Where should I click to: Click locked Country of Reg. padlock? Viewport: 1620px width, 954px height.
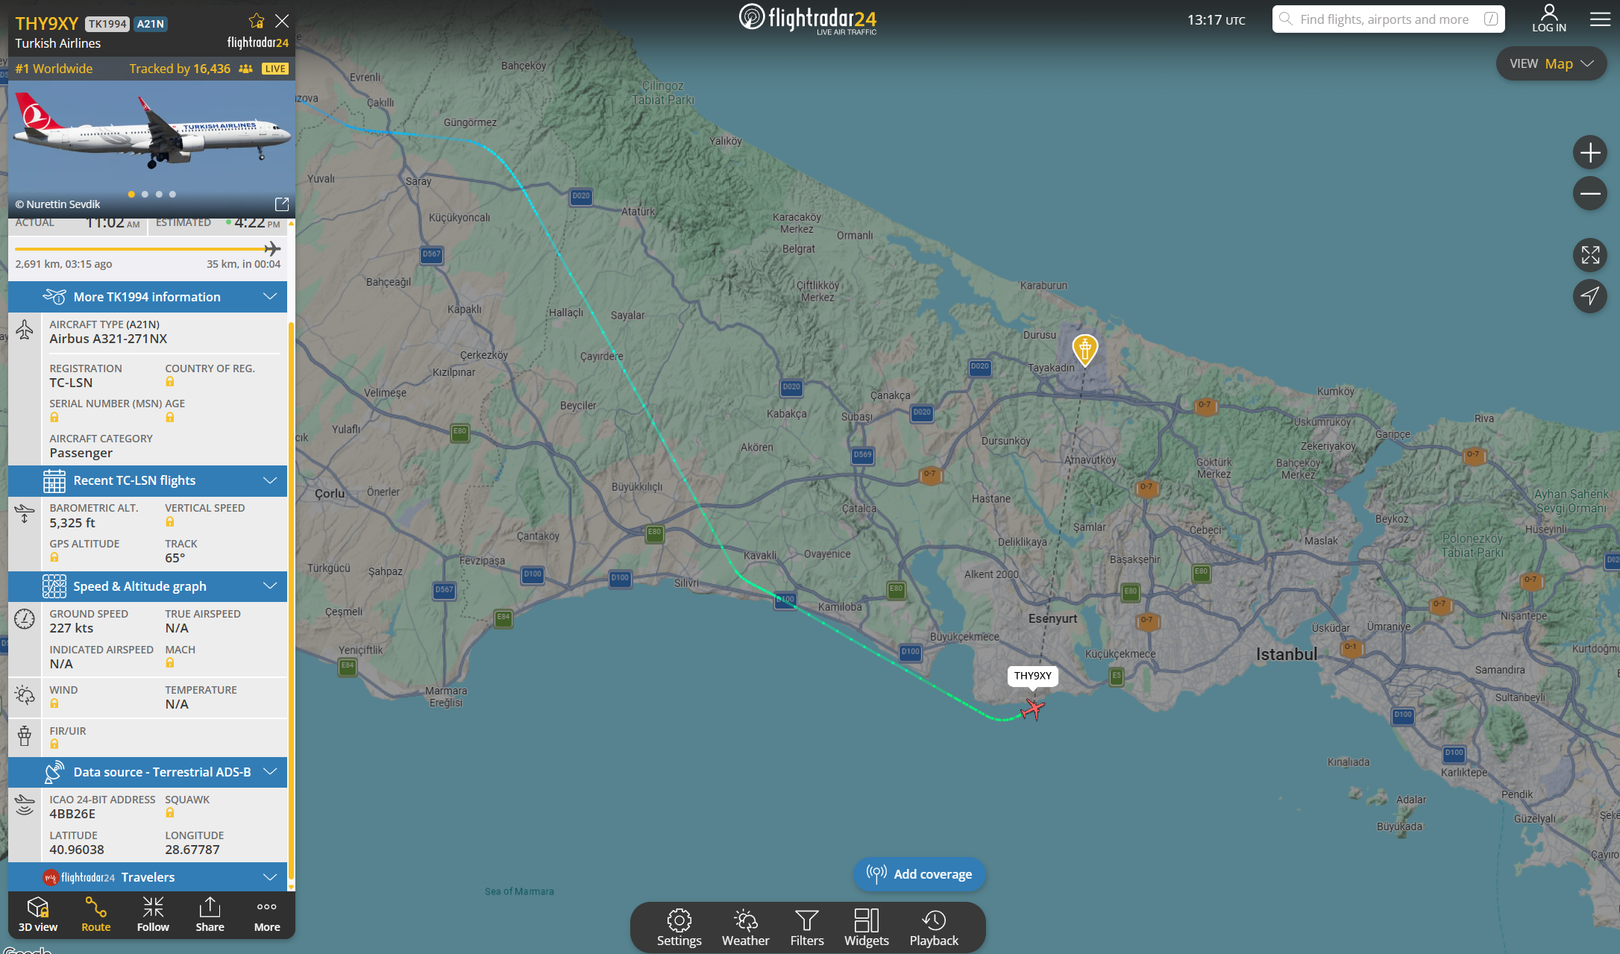(x=170, y=382)
